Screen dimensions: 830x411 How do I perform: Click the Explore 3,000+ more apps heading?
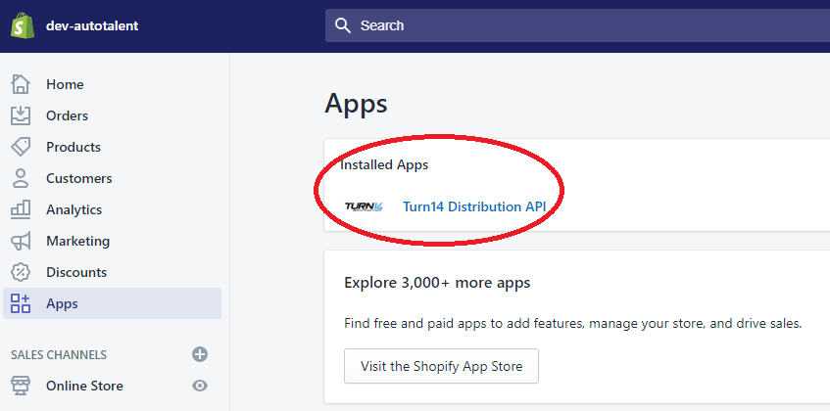(437, 283)
